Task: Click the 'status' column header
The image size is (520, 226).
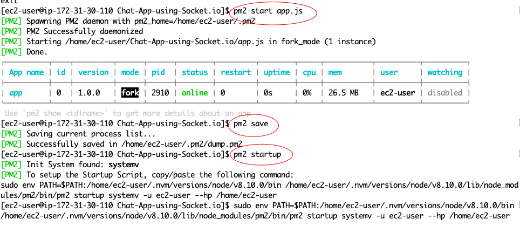Action: (x=195, y=72)
